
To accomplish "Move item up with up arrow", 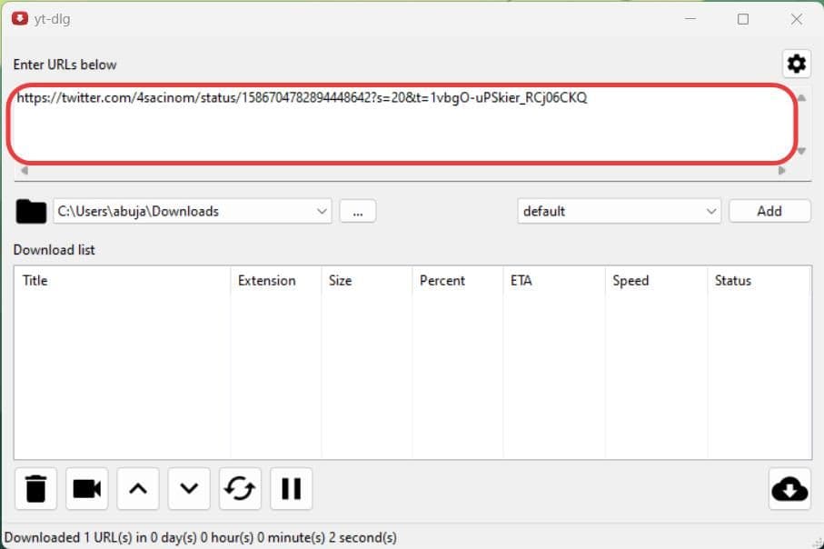I will tap(137, 489).
